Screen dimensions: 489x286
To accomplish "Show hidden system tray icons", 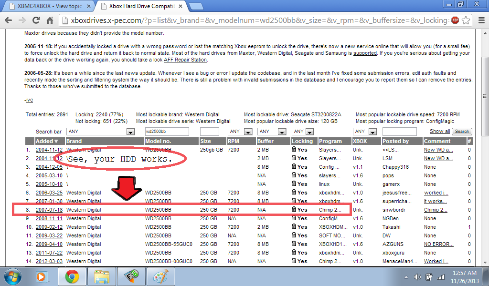I will 406,277.
